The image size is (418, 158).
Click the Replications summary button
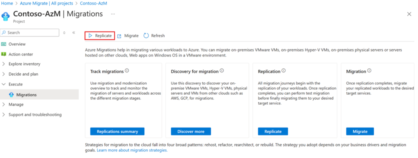tap(117, 131)
